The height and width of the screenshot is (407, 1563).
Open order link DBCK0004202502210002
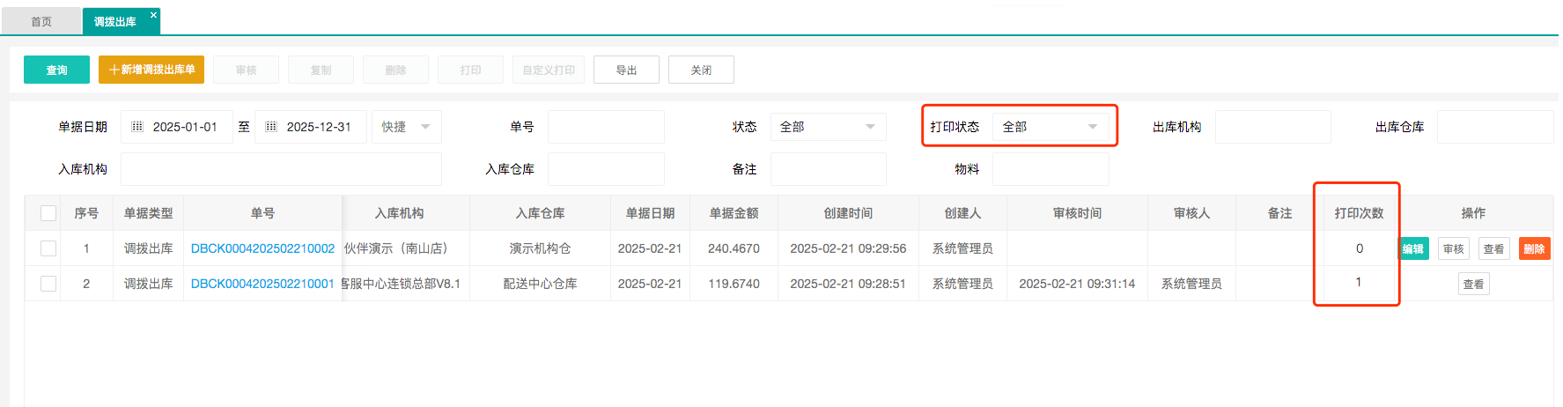coord(262,248)
